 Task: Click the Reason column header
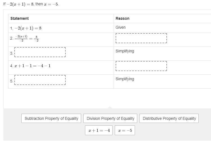pyautogui.click(x=122, y=18)
